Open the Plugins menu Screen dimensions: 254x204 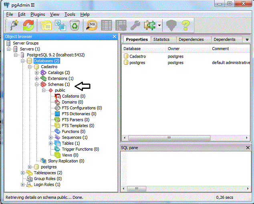click(38, 14)
